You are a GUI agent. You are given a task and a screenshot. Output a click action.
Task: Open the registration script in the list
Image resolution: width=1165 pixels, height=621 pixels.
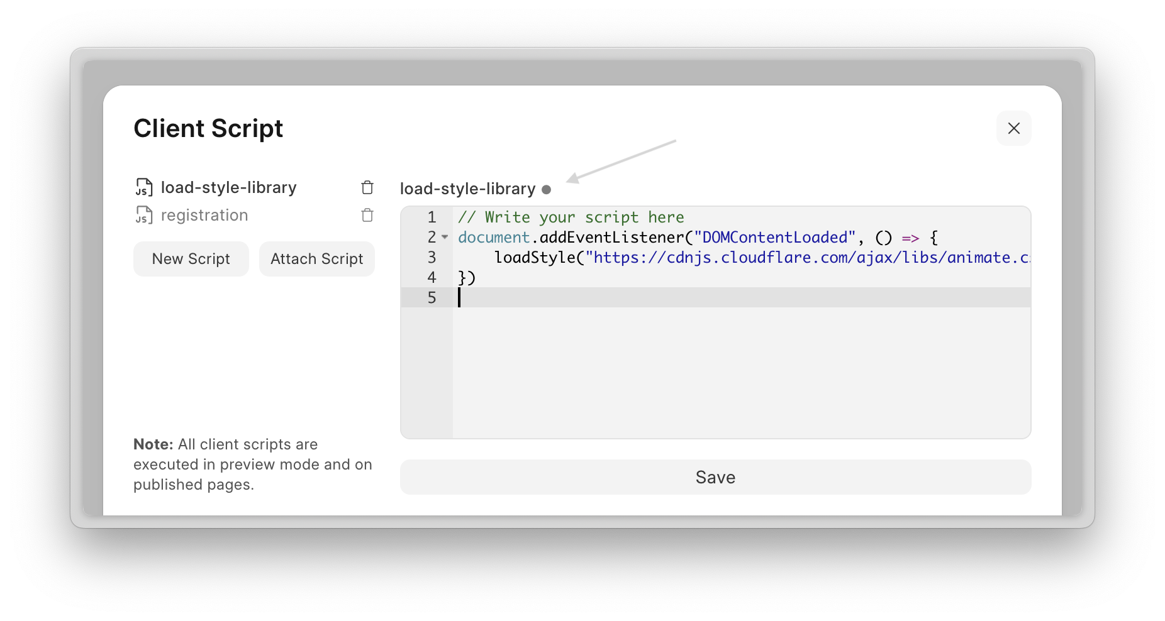pos(204,215)
